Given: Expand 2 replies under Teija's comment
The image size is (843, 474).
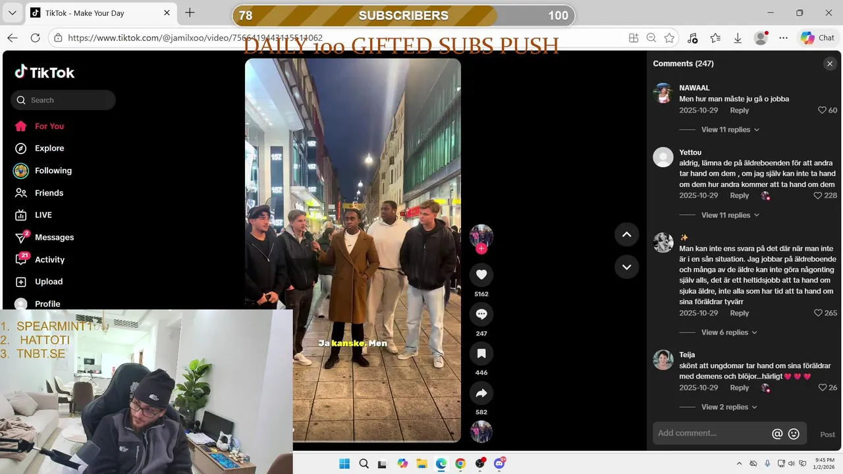Looking at the screenshot, I should pos(728,407).
